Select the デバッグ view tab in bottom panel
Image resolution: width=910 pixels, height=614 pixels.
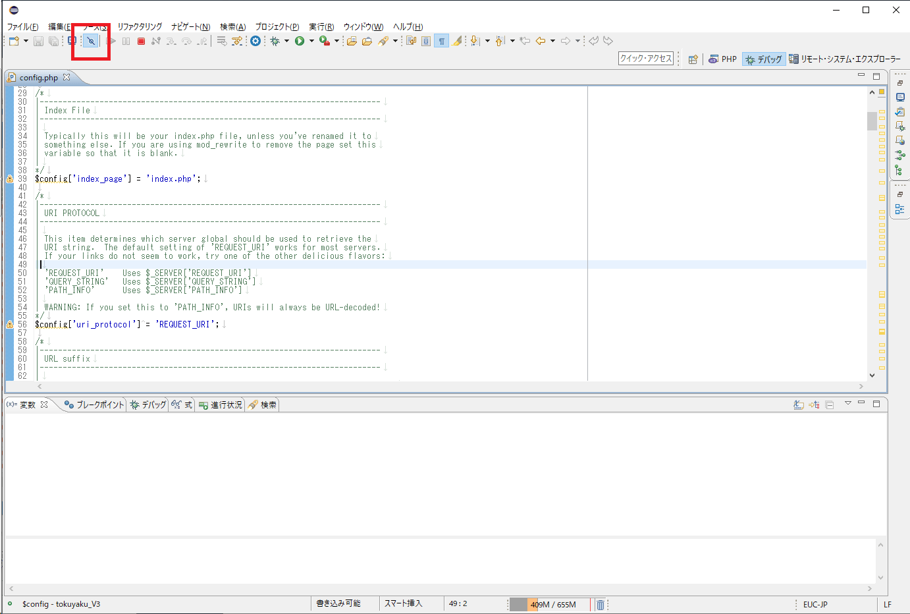(x=148, y=405)
